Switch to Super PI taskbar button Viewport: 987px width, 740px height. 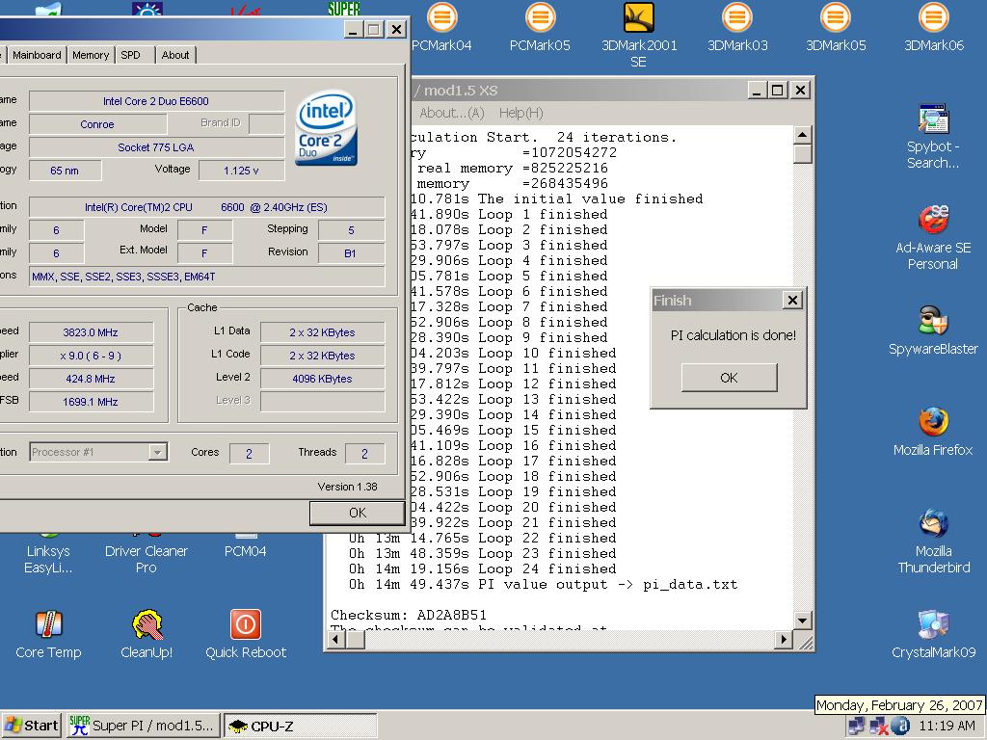click(x=144, y=726)
